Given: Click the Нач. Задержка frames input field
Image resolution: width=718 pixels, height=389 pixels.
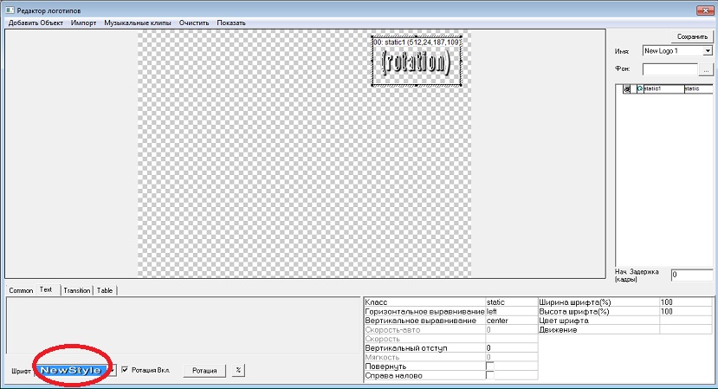Looking at the screenshot, I should pos(690,274).
